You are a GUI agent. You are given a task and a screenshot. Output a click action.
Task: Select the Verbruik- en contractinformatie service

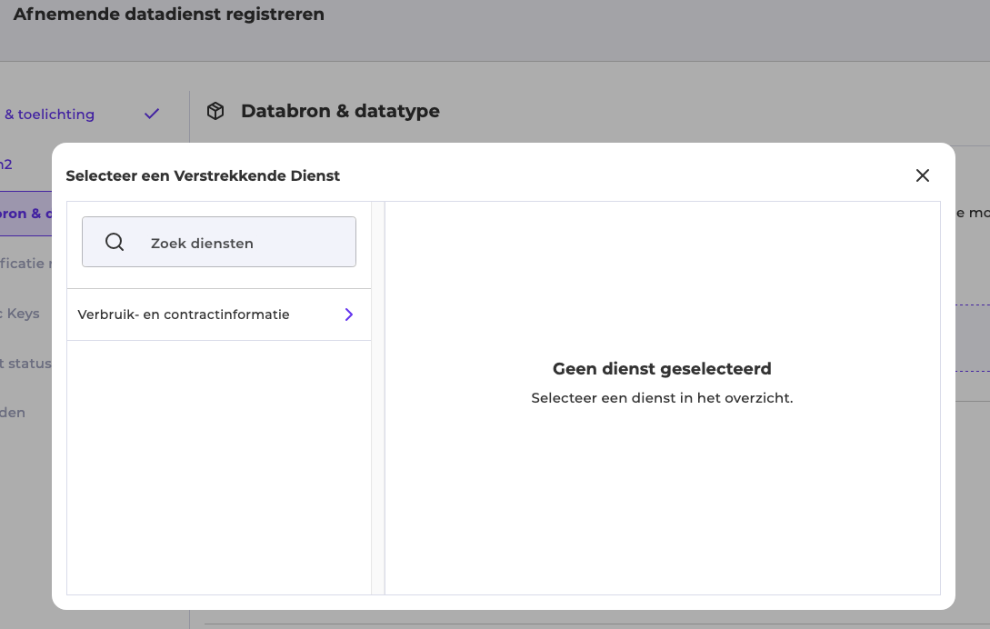(x=184, y=314)
